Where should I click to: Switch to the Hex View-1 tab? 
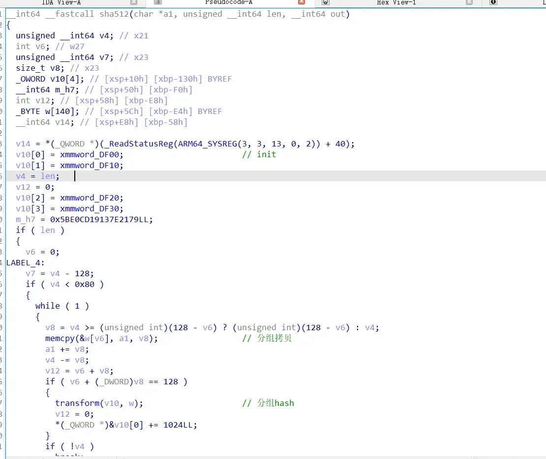coord(396,2)
